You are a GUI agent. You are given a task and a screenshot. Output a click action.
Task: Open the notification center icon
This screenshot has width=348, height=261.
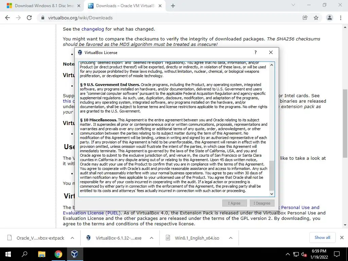(x=337, y=254)
